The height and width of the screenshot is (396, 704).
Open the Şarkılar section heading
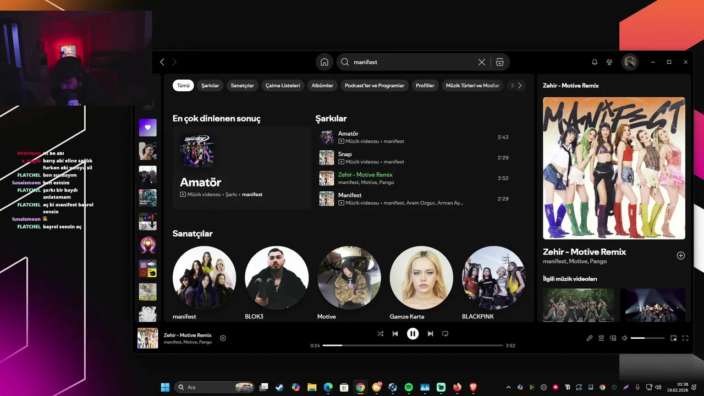pos(331,118)
